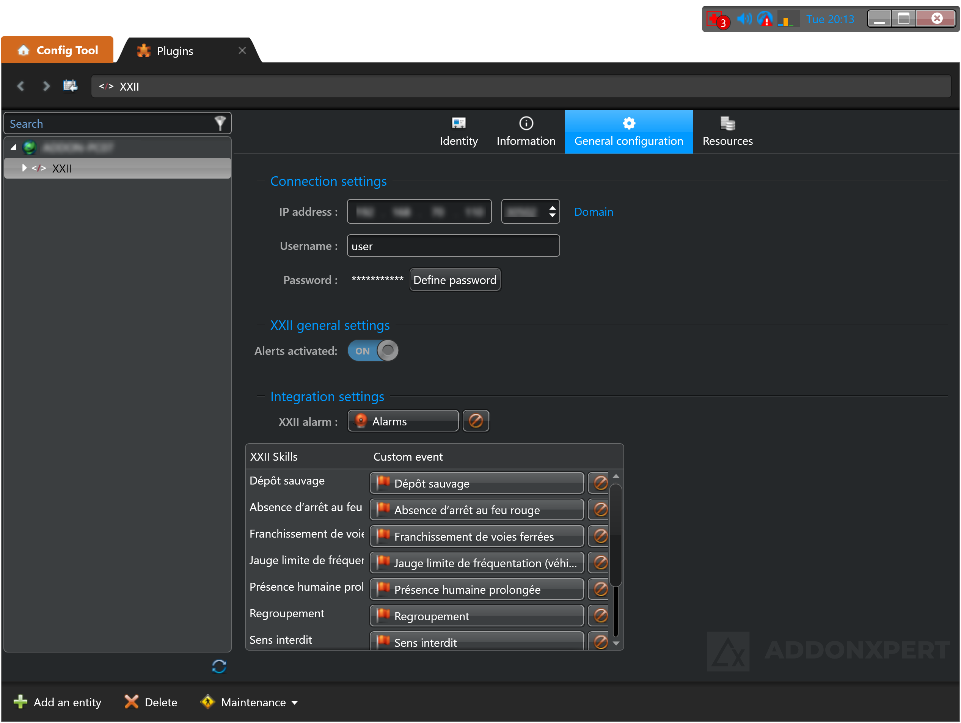Click the Username input field
The height and width of the screenshot is (723, 961).
click(453, 246)
